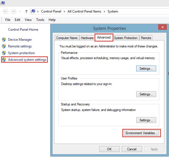
Task: Click shield icon beside Remote settings
Action: 4,46
